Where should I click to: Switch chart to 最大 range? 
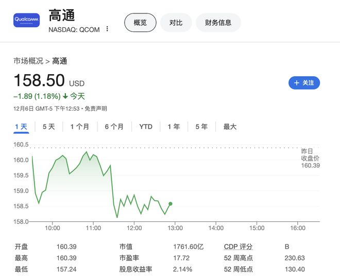pos(230,127)
